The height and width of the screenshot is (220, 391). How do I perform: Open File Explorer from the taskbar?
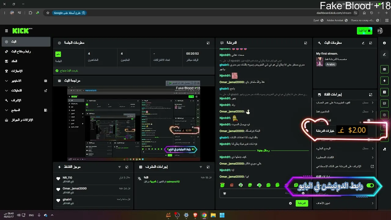point(213,215)
